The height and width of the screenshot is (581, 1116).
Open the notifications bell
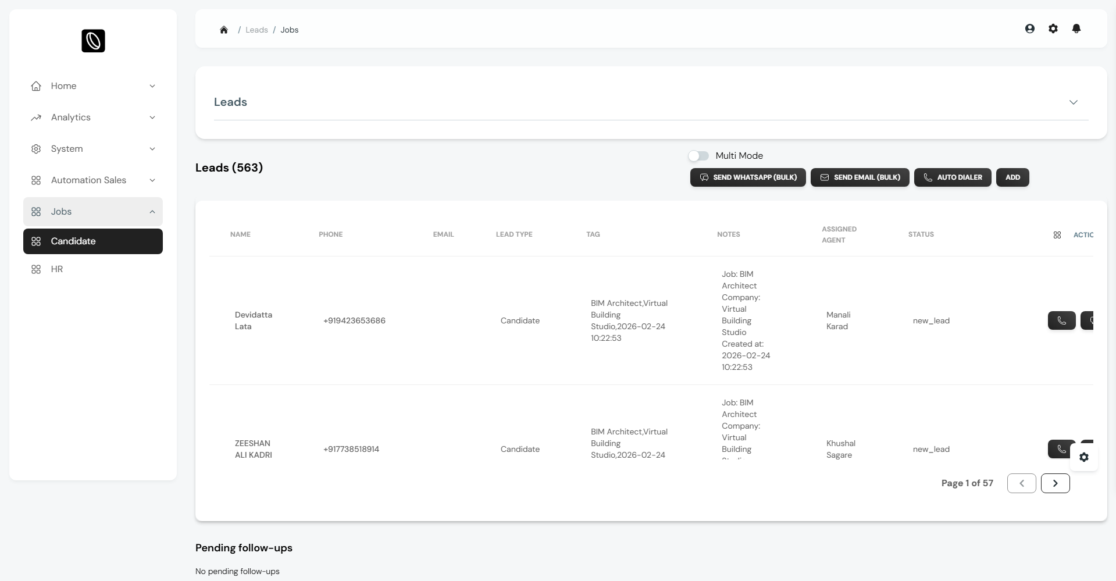[1076, 28]
